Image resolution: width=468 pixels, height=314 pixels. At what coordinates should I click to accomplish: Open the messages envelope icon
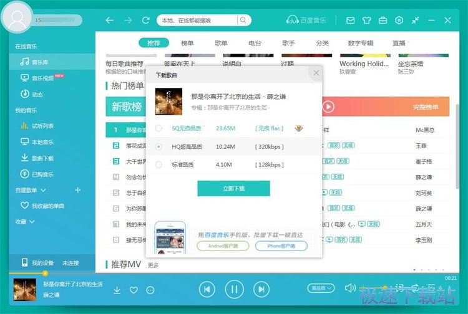(351, 21)
